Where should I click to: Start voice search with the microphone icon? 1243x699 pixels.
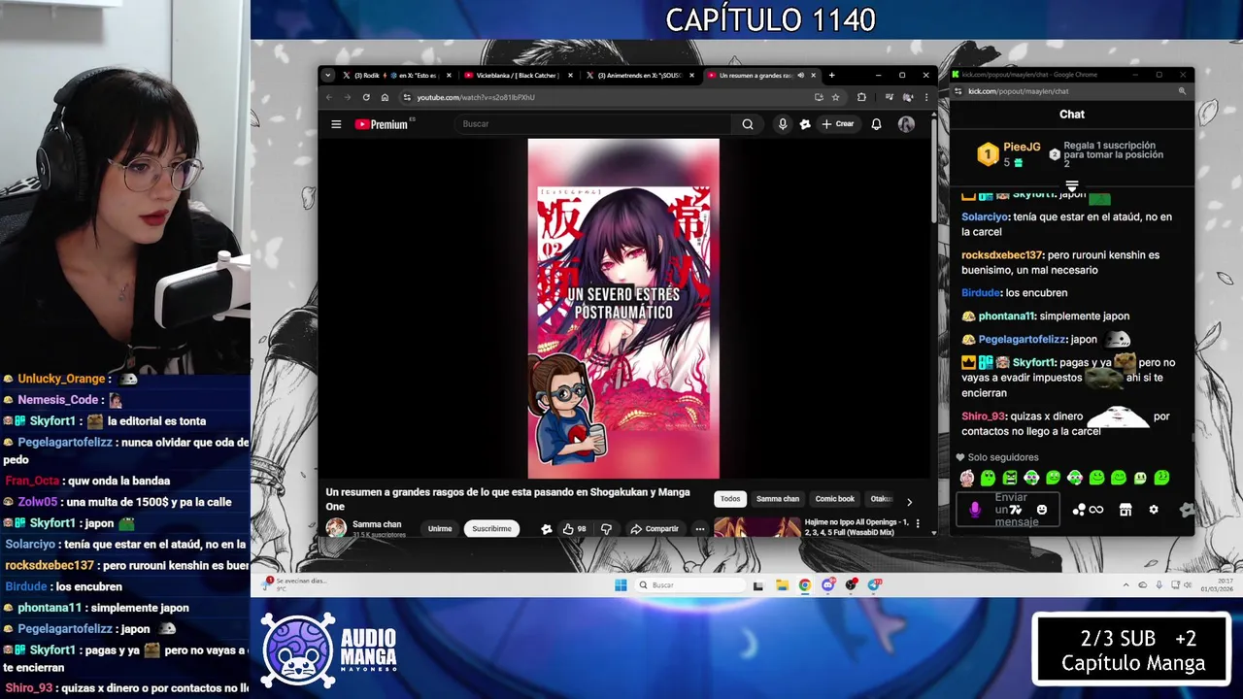(x=783, y=124)
